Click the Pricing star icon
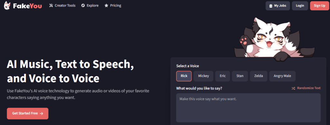The height and width of the screenshot is (125, 330). [x=106, y=5]
